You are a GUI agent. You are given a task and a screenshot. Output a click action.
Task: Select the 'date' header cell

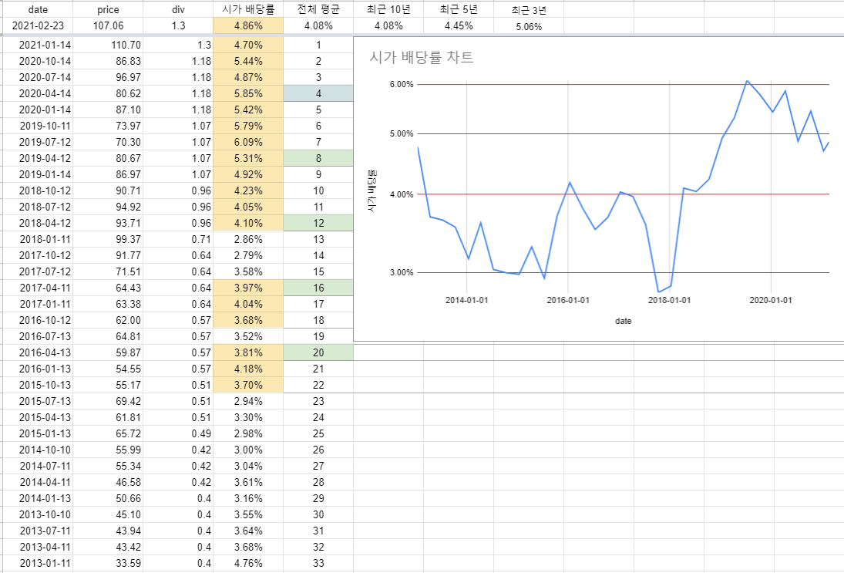(38, 9)
